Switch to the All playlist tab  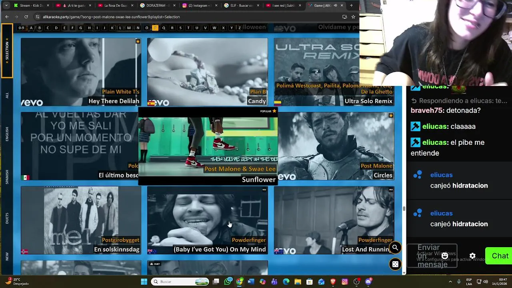tap(7, 96)
